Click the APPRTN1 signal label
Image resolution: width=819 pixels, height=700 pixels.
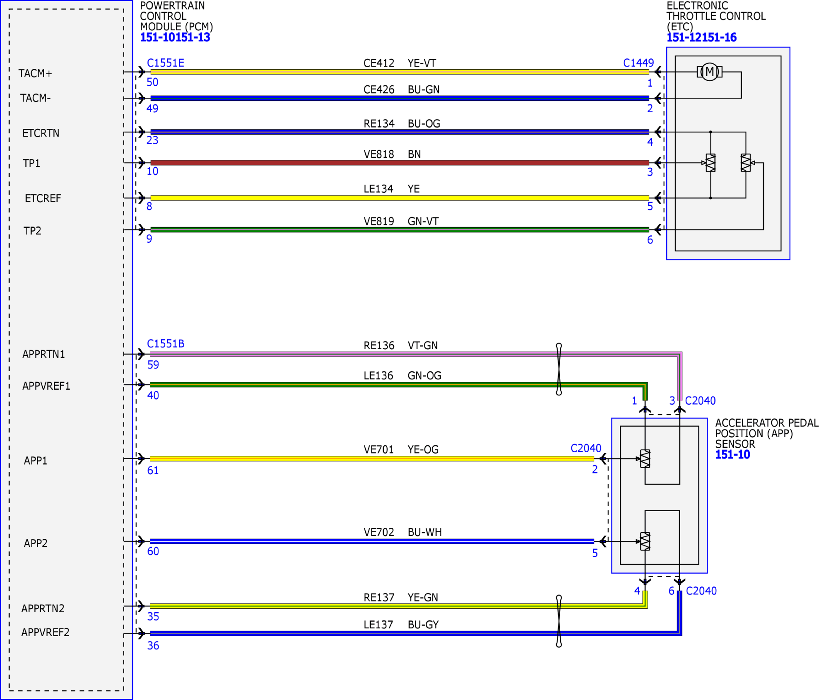pos(43,354)
